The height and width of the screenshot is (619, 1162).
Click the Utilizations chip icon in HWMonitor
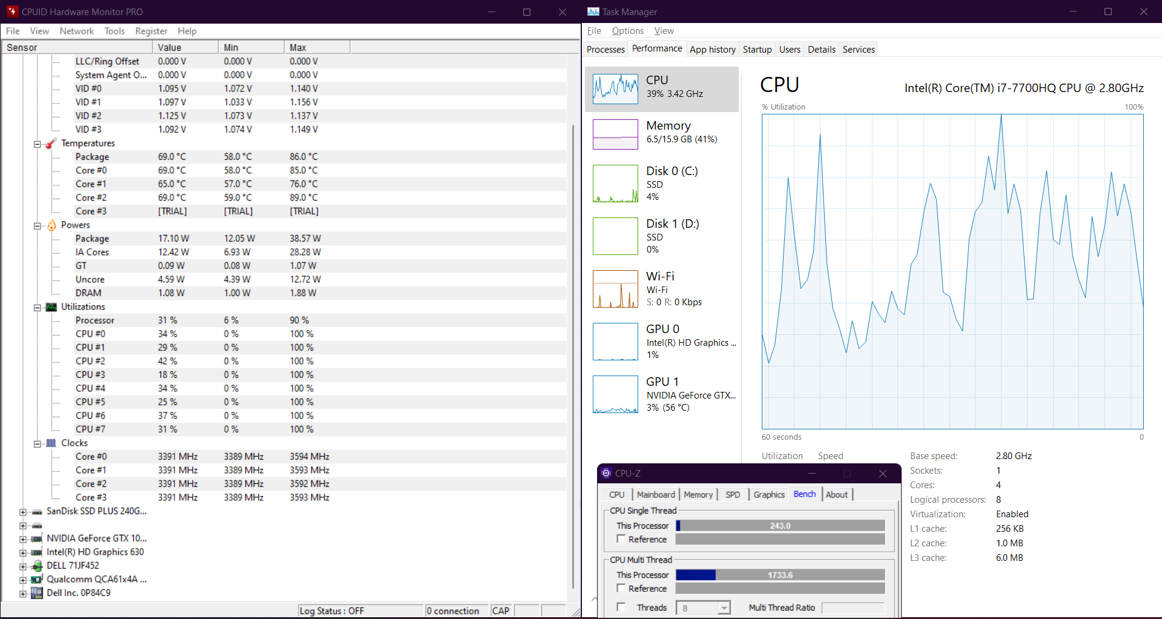point(51,307)
